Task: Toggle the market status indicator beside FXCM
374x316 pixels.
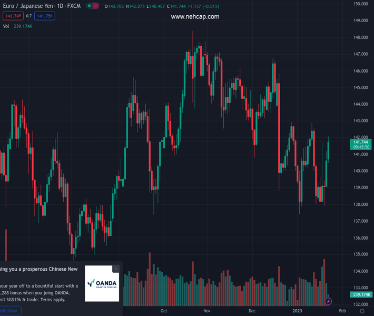Action: pos(92,6)
